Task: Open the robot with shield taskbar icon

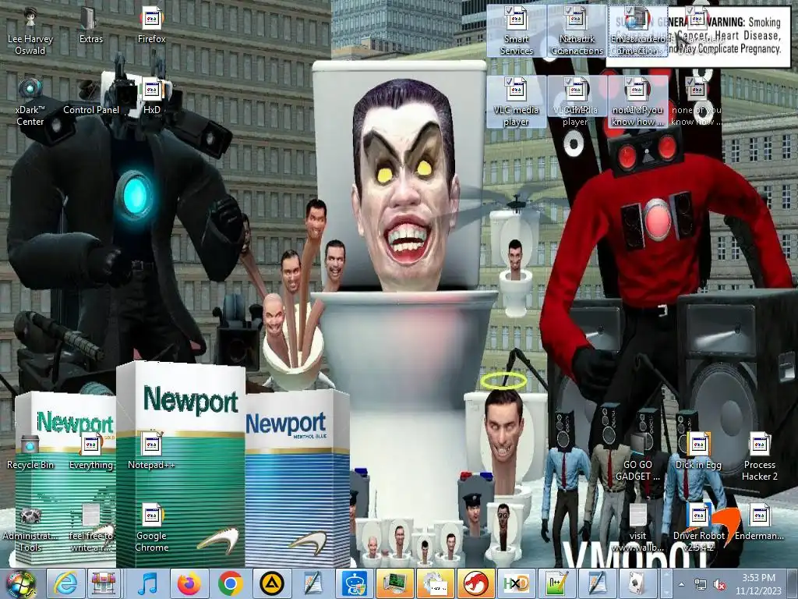Action: [354, 583]
